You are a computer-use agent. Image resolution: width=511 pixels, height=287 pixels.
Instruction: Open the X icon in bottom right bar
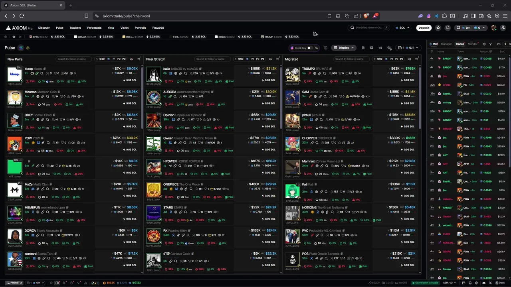click(x=491, y=283)
